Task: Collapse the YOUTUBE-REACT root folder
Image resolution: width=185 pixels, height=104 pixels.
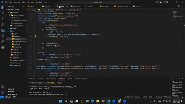Action: pyautogui.click(x=14, y=10)
